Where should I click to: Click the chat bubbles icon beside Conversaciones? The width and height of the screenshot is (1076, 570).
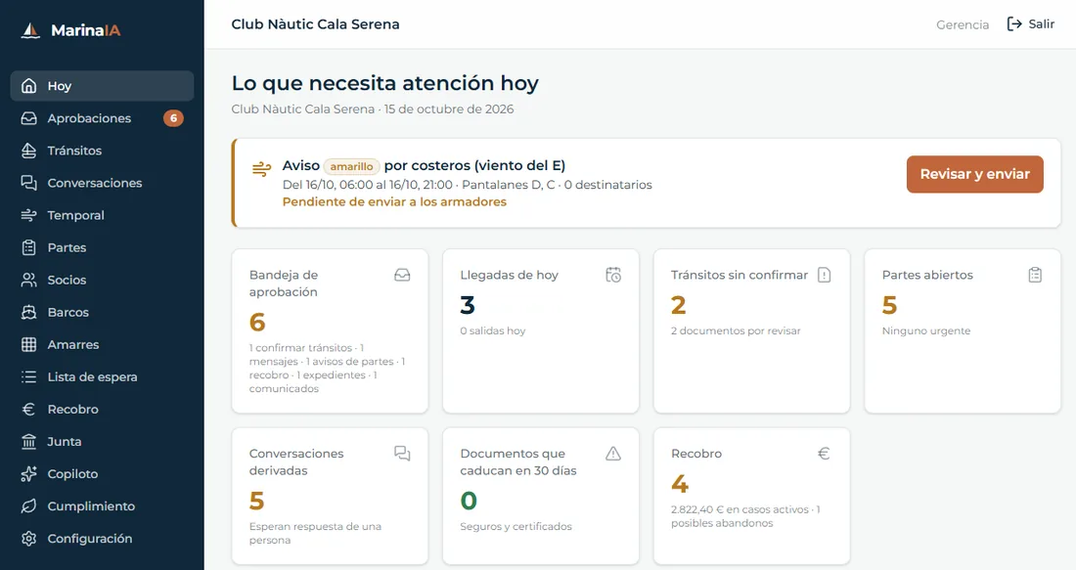coord(28,183)
